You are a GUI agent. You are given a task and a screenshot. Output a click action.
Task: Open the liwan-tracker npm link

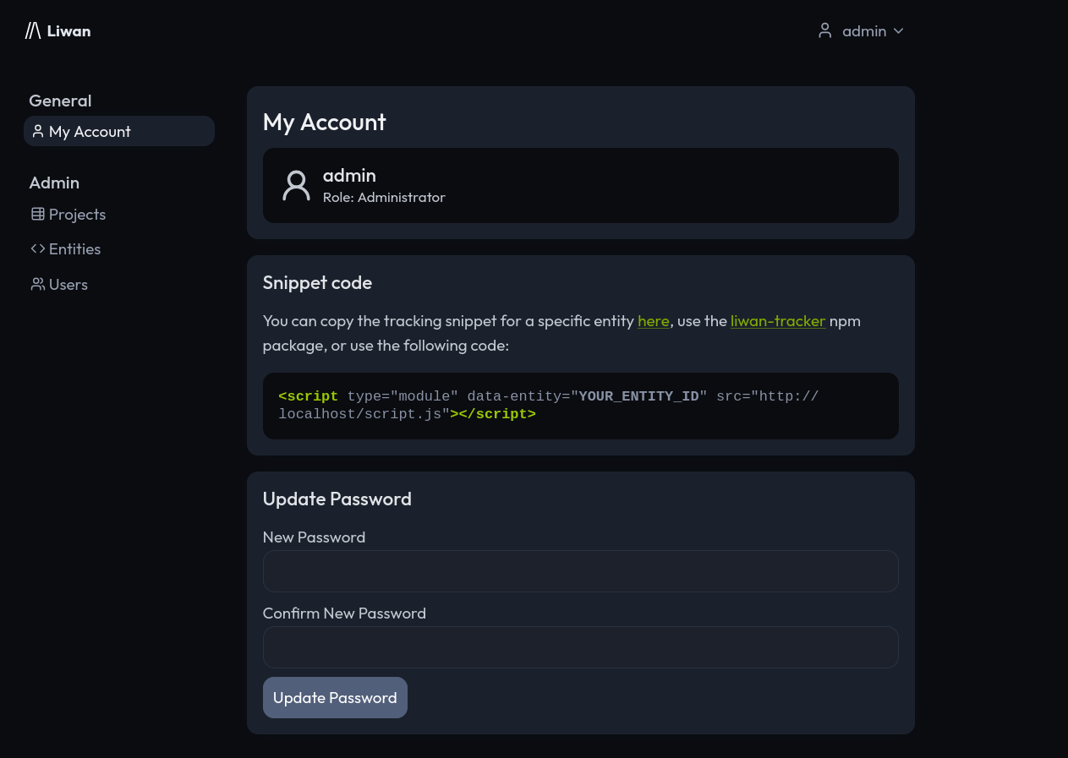(x=778, y=321)
